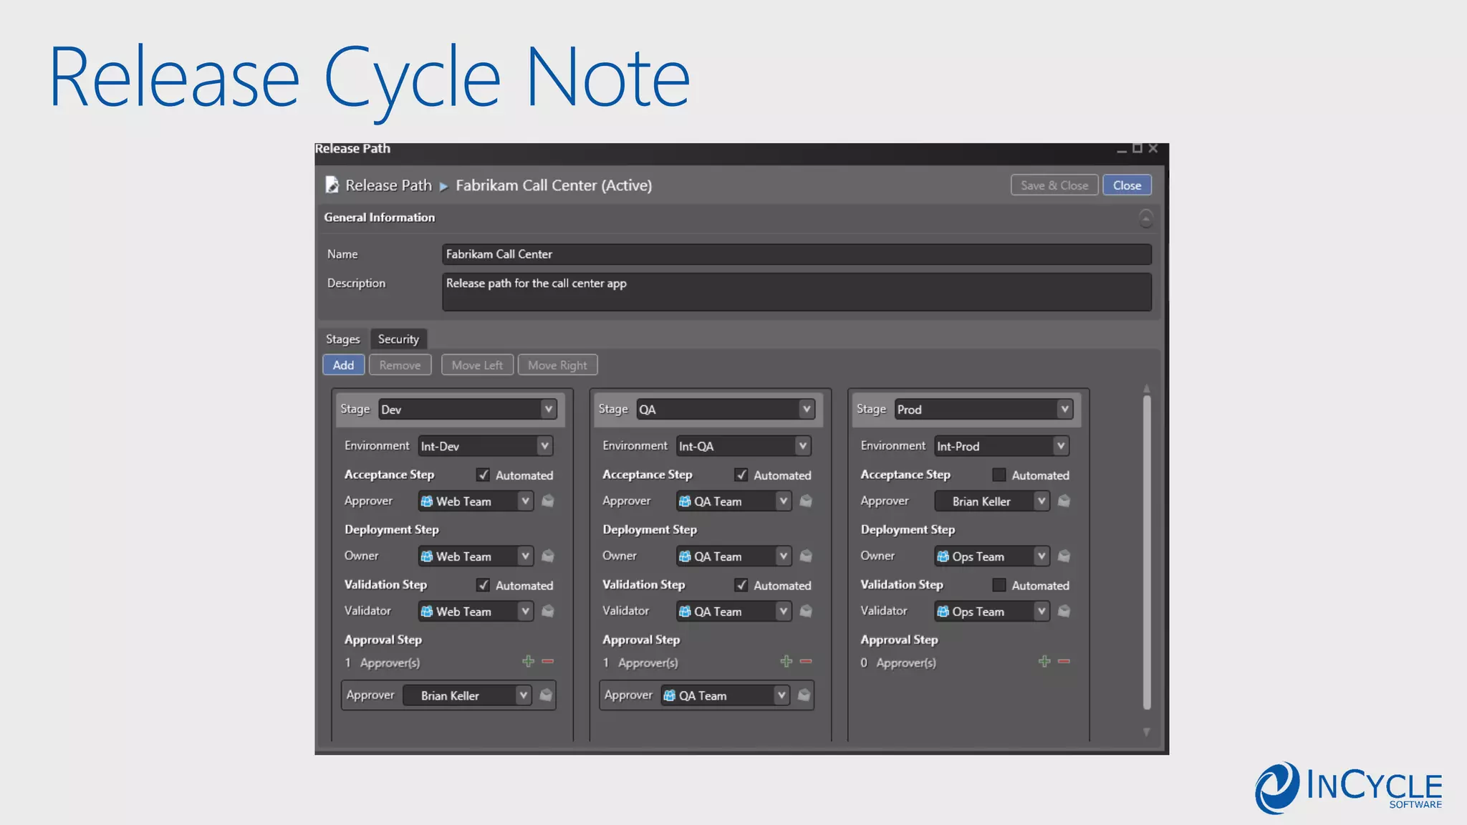Click the blue Close button

coord(1127,185)
